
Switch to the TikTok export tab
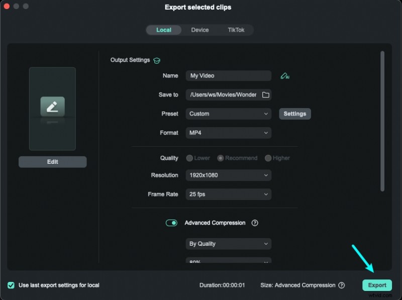coord(236,30)
